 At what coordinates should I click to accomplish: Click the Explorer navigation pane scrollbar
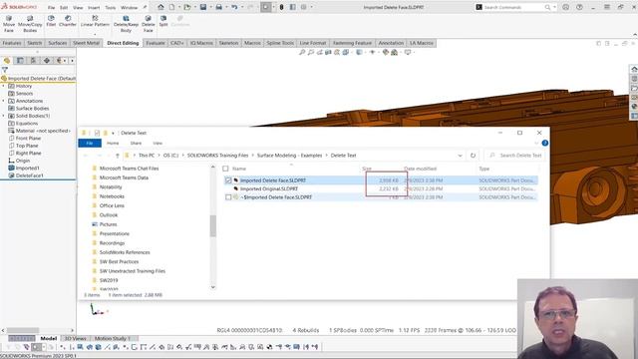point(212,226)
